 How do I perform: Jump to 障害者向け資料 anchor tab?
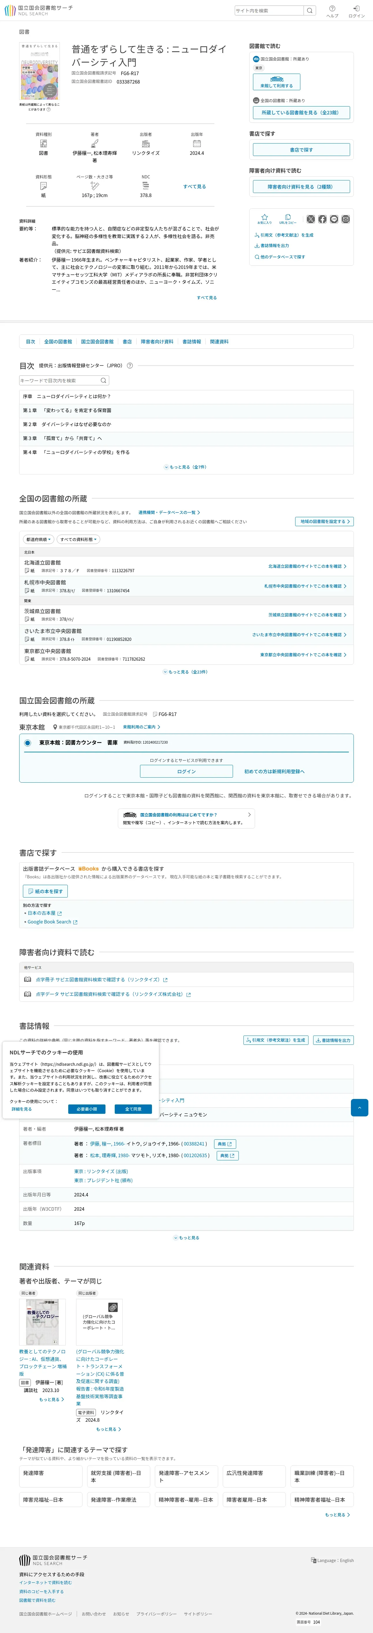pyautogui.click(x=157, y=342)
